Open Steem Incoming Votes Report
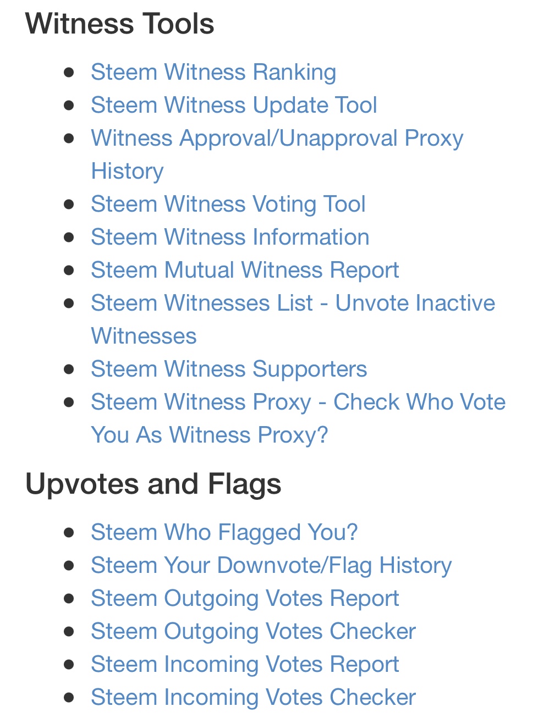This screenshot has height=723, width=549. coord(245,664)
